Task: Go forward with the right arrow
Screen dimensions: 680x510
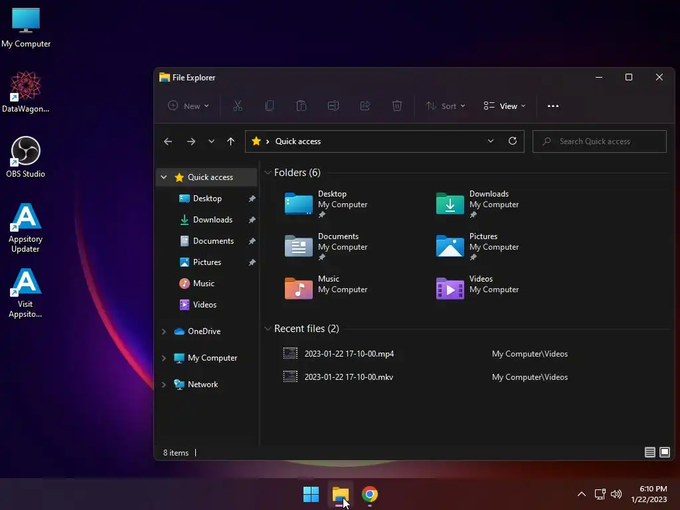Action: (x=191, y=141)
